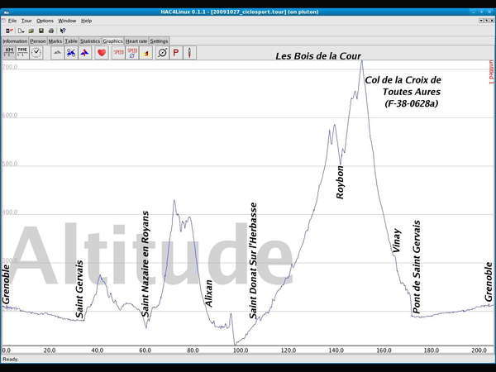Open the File menu
The width and height of the screenshot is (496, 372).
pyautogui.click(x=12, y=20)
